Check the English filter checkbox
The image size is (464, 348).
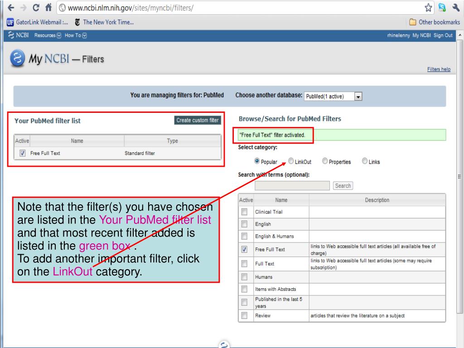tap(244, 224)
